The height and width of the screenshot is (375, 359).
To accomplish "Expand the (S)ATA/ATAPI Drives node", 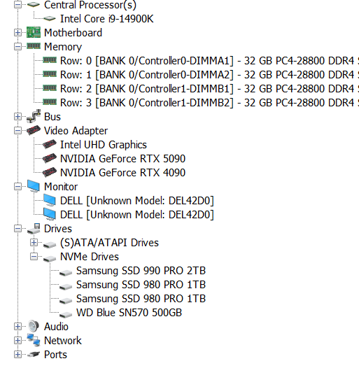I will pos(34,243).
